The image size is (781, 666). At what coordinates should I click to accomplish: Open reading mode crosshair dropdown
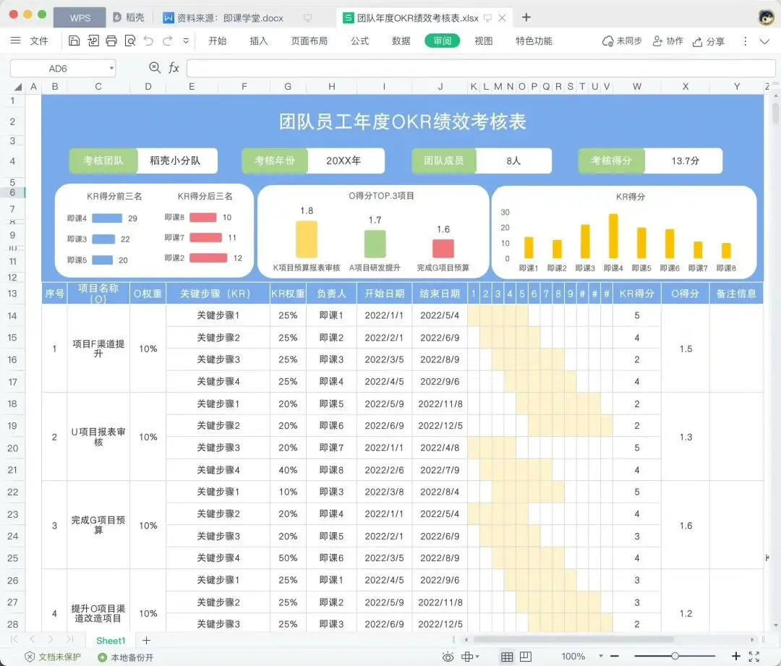[x=470, y=657]
